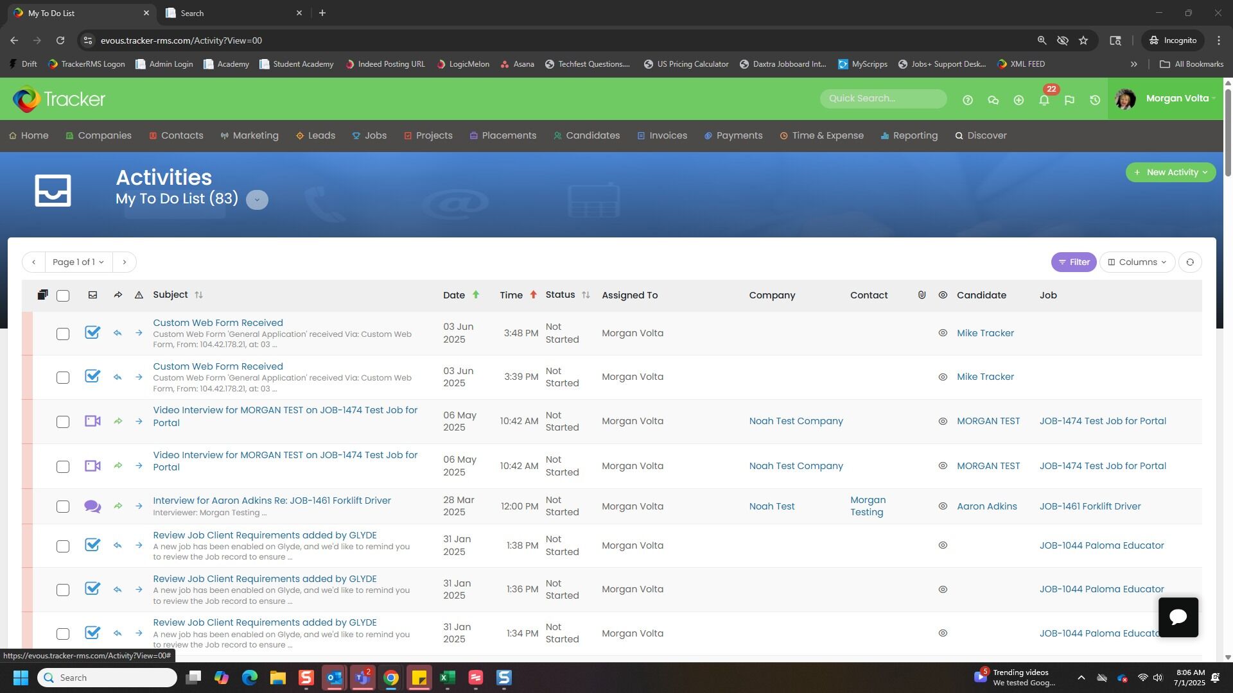Image resolution: width=1233 pixels, height=693 pixels.
Task: Click the video interview icon in first MORGAN TEST row
Action: pyautogui.click(x=92, y=422)
